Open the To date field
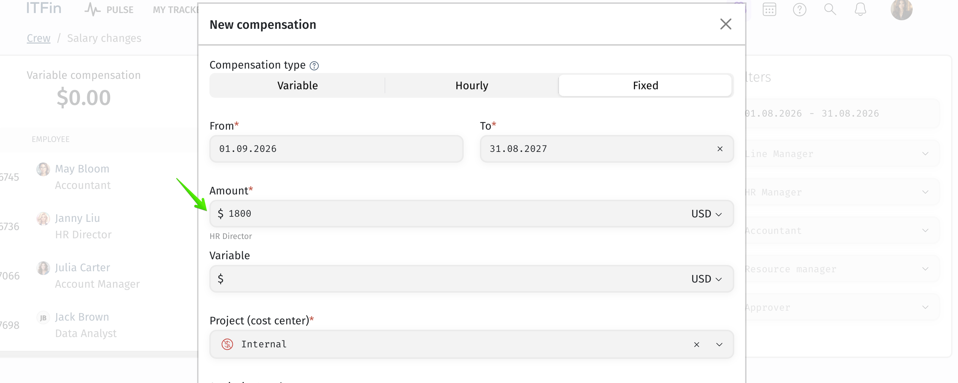 tap(606, 148)
